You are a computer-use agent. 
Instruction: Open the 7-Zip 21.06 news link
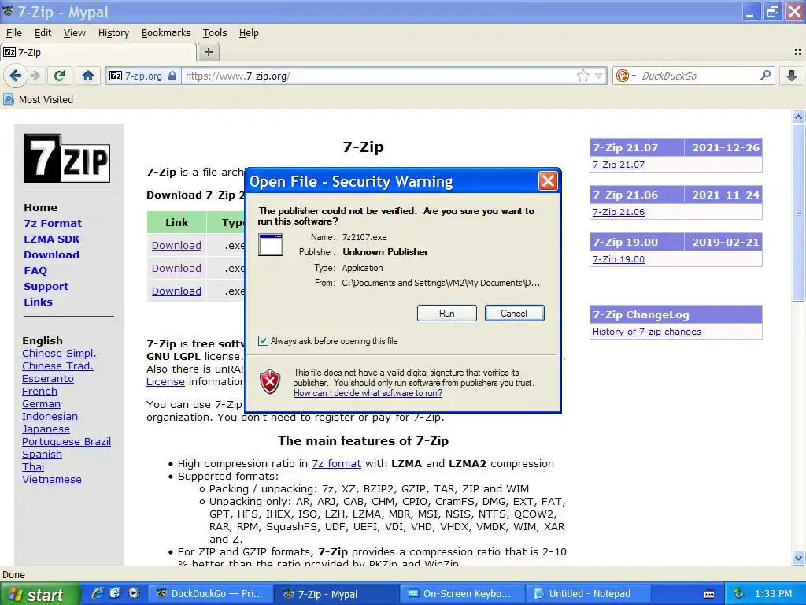point(619,212)
